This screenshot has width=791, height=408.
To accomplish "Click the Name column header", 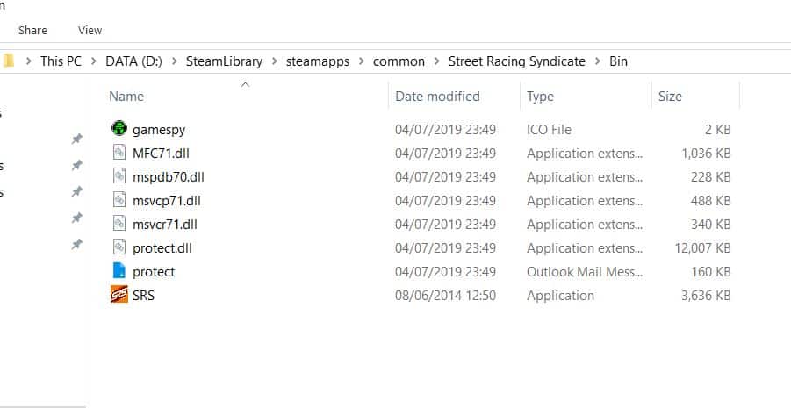I will coord(126,97).
